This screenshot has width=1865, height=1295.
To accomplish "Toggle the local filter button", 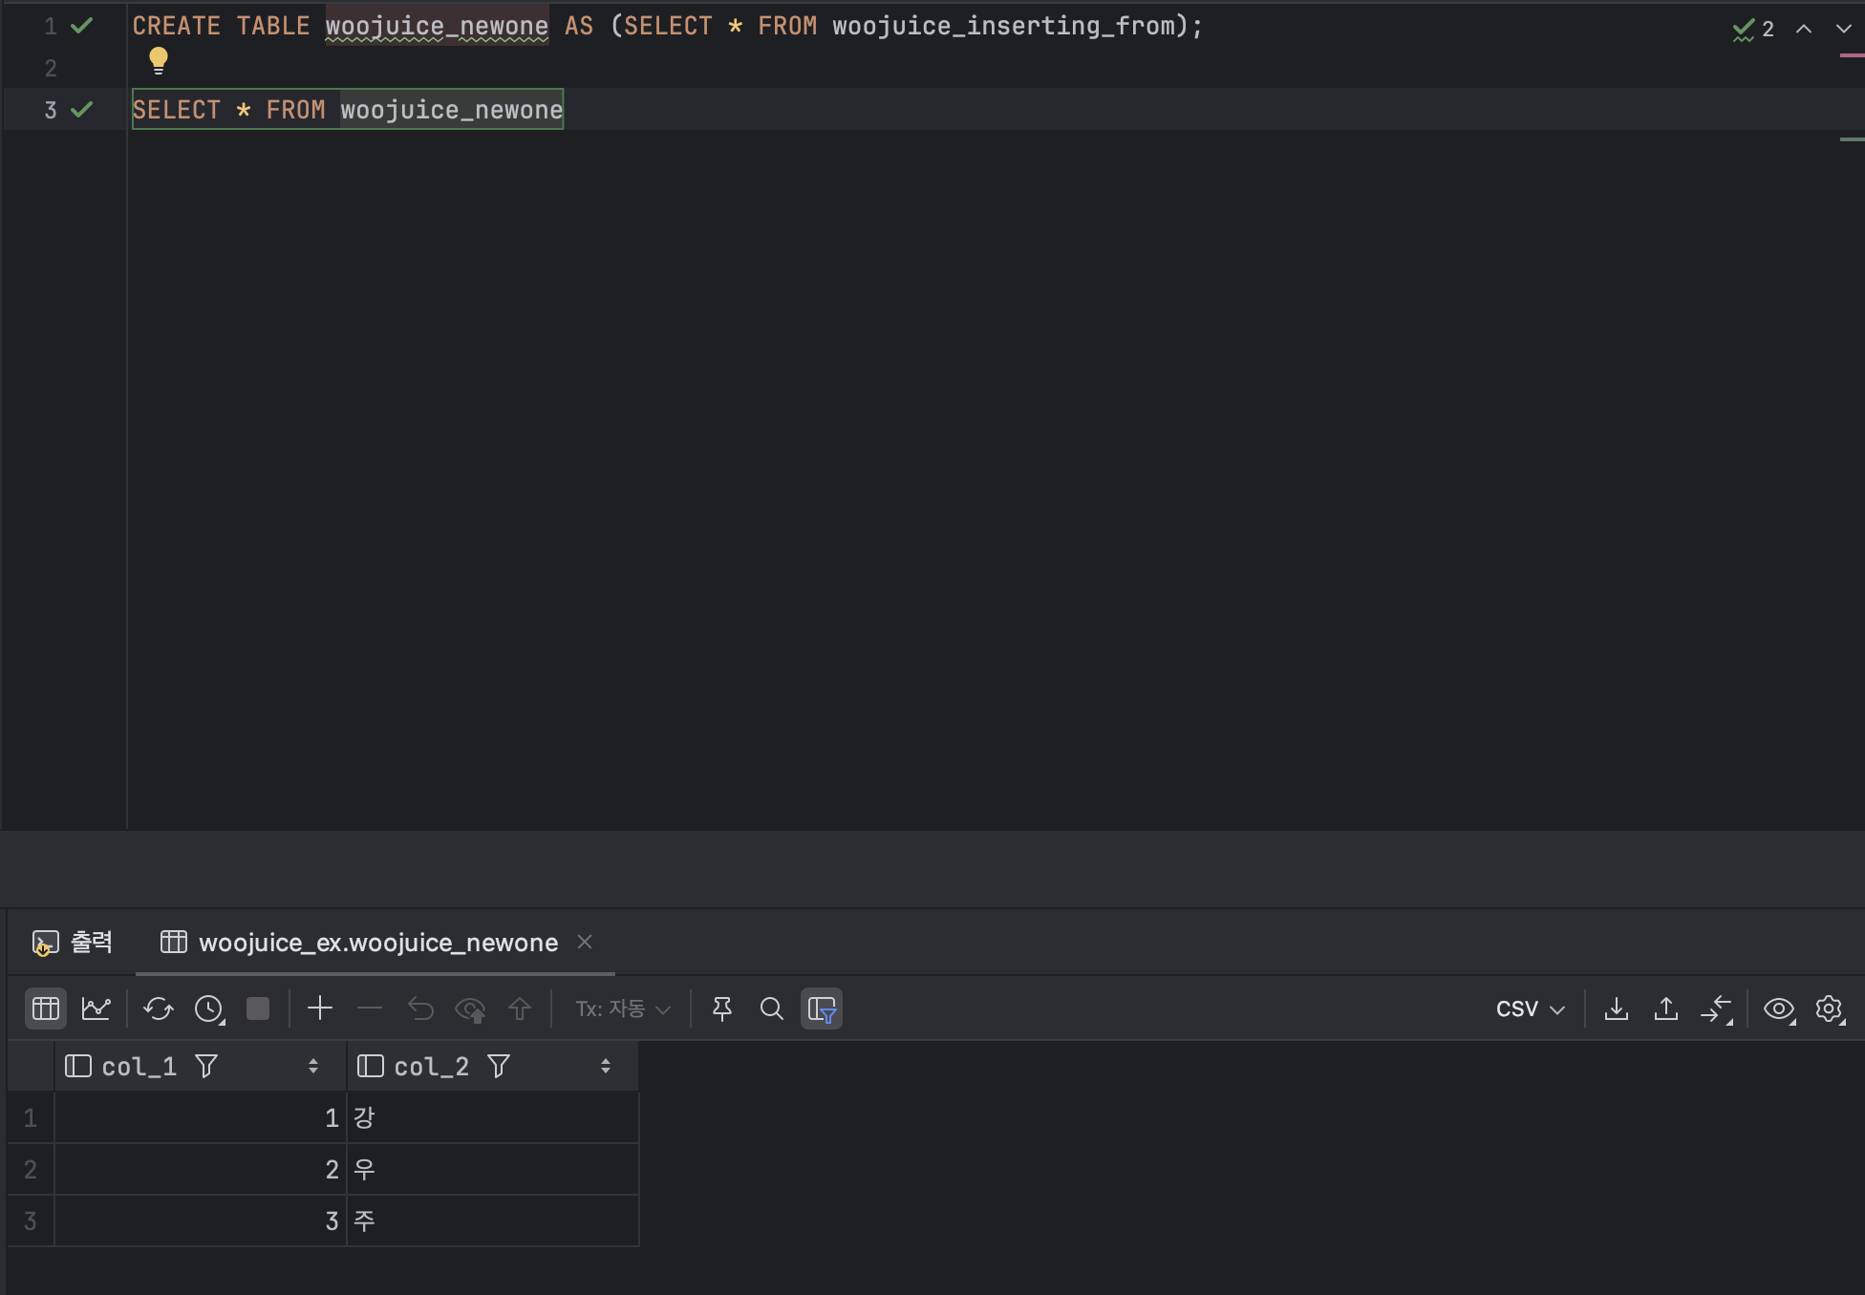I will click(822, 1008).
